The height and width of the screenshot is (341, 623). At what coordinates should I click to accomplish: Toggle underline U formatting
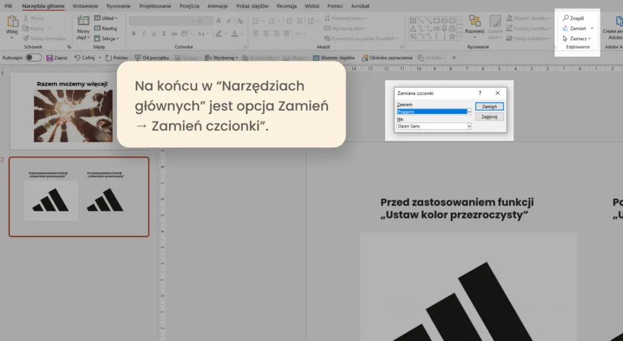coord(154,34)
